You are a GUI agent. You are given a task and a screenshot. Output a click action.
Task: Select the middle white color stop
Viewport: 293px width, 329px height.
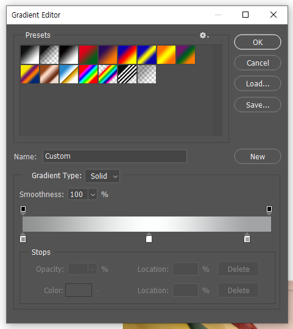(149, 238)
